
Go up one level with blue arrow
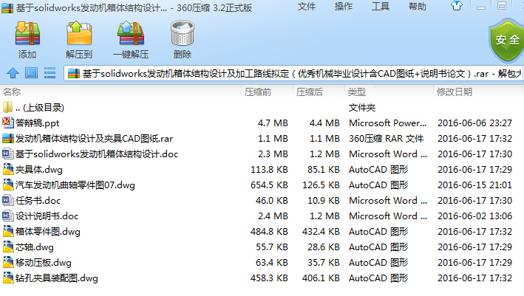coord(13,73)
